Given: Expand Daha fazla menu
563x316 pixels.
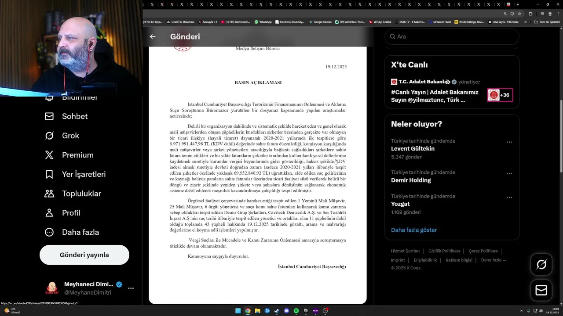Looking at the screenshot, I should [x=72, y=232].
